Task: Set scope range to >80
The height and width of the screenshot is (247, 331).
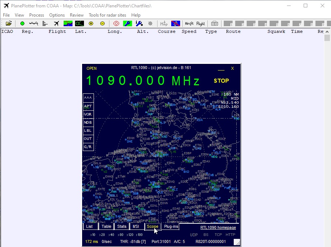Action: tap(120, 235)
